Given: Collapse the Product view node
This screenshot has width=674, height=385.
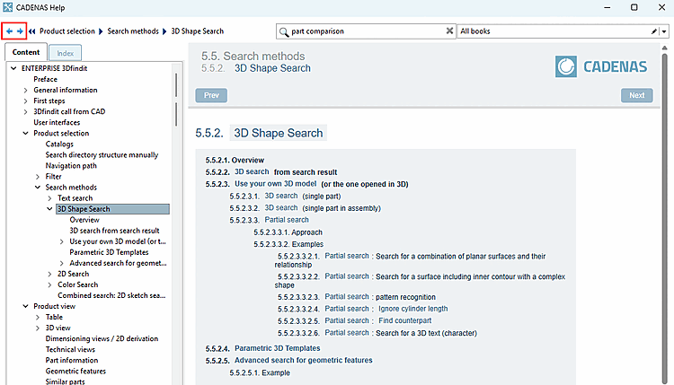Looking at the screenshot, I should 25,306.
